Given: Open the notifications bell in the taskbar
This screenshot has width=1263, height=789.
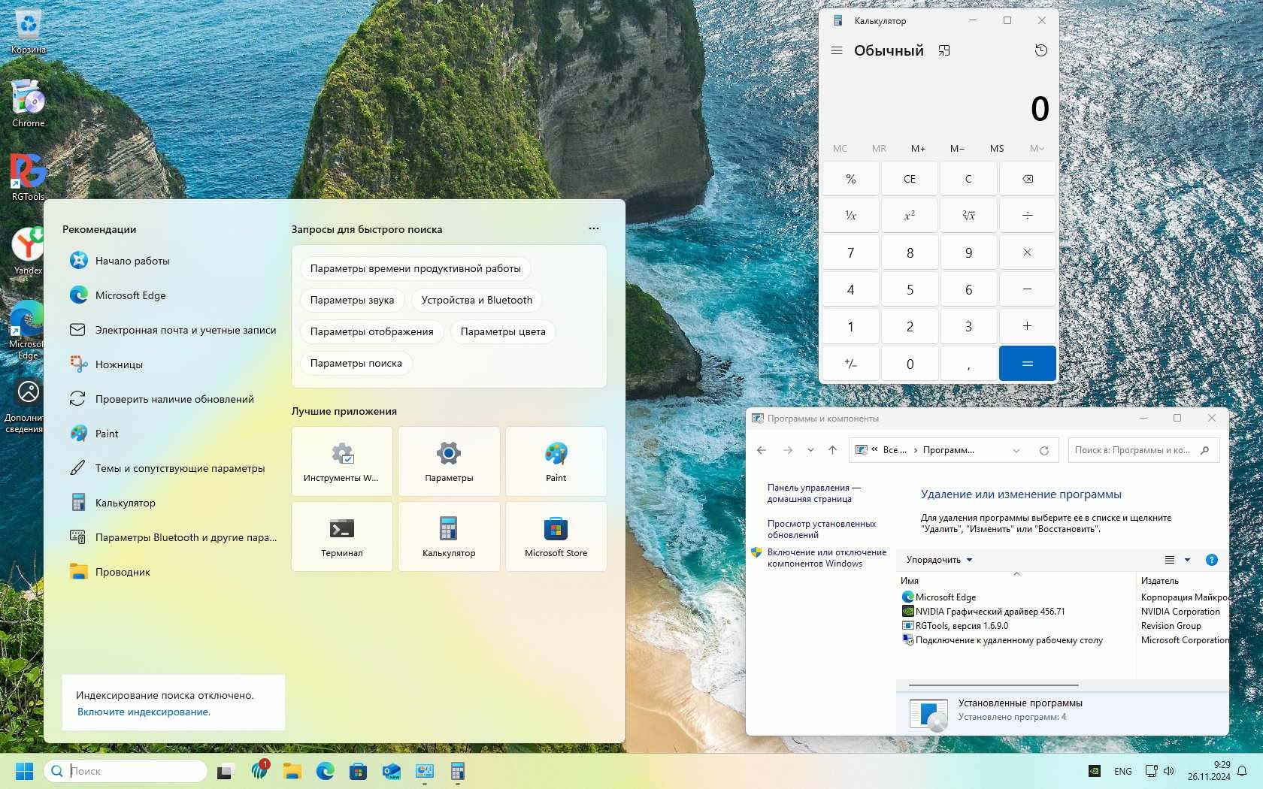Looking at the screenshot, I should coord(1242,771).
